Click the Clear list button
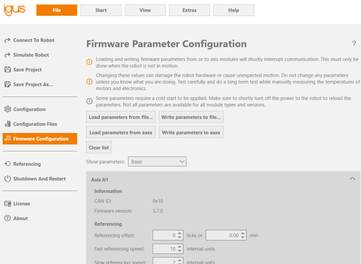The image size is (361, 264). pos(99,148)
